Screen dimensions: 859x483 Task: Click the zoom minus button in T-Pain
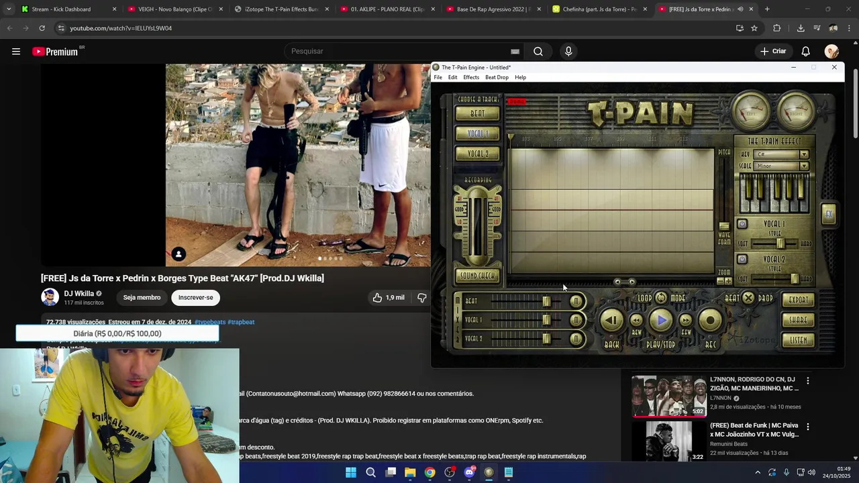point(720,281)
